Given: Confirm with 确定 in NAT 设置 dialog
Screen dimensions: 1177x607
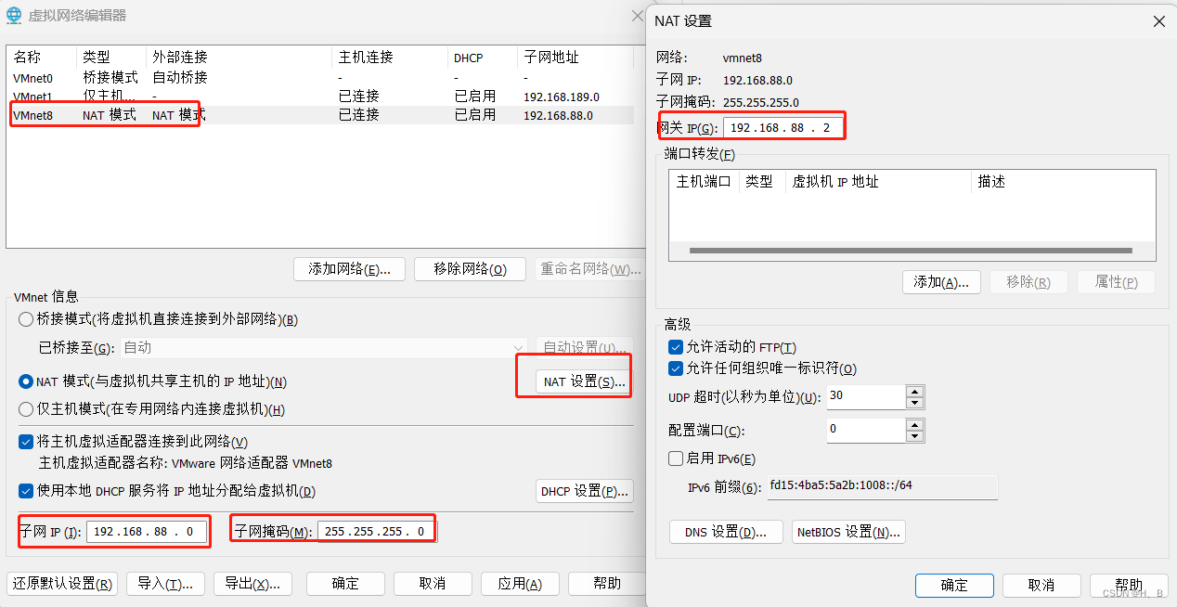Looking at the screenshot, I should (954, 586).
